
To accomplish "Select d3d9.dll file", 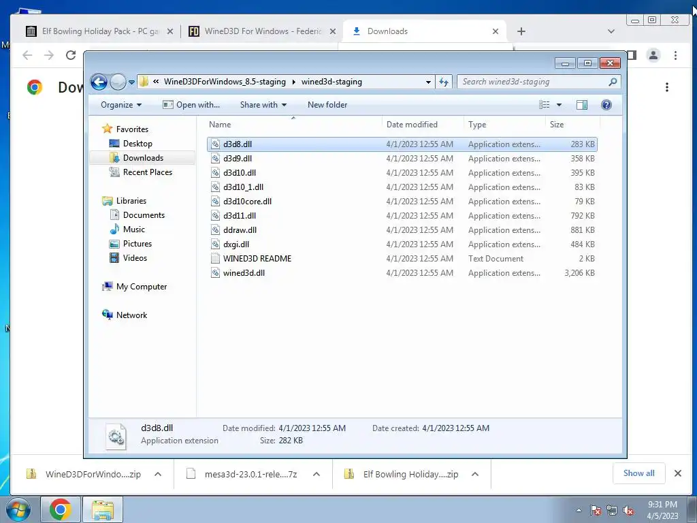I will pos(402,158).
